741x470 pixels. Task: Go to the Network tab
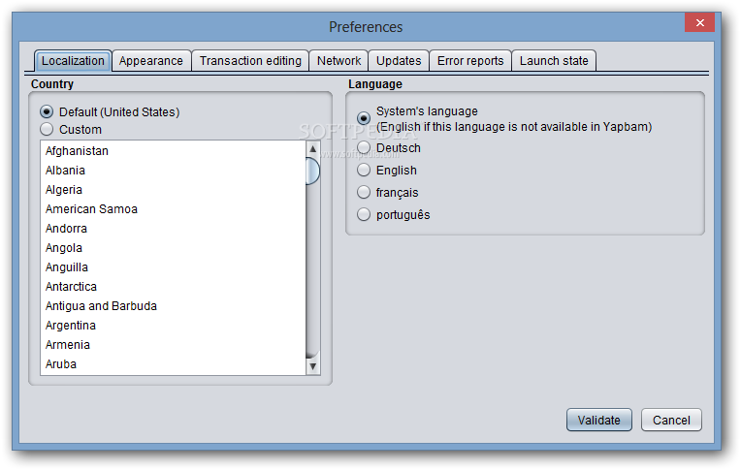(x=338, y=61)
